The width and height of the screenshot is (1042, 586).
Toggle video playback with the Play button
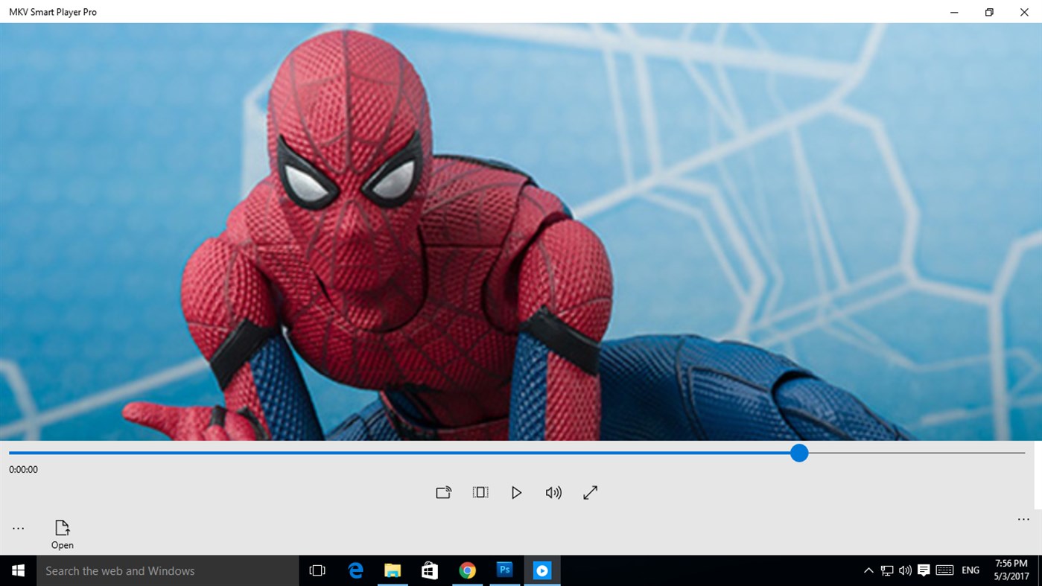point(516,492)
